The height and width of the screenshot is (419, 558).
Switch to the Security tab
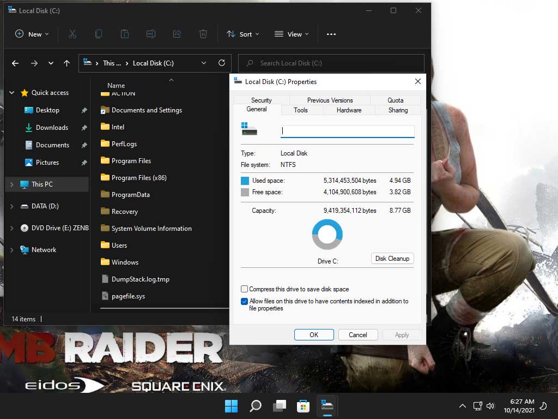pos(261,100)
